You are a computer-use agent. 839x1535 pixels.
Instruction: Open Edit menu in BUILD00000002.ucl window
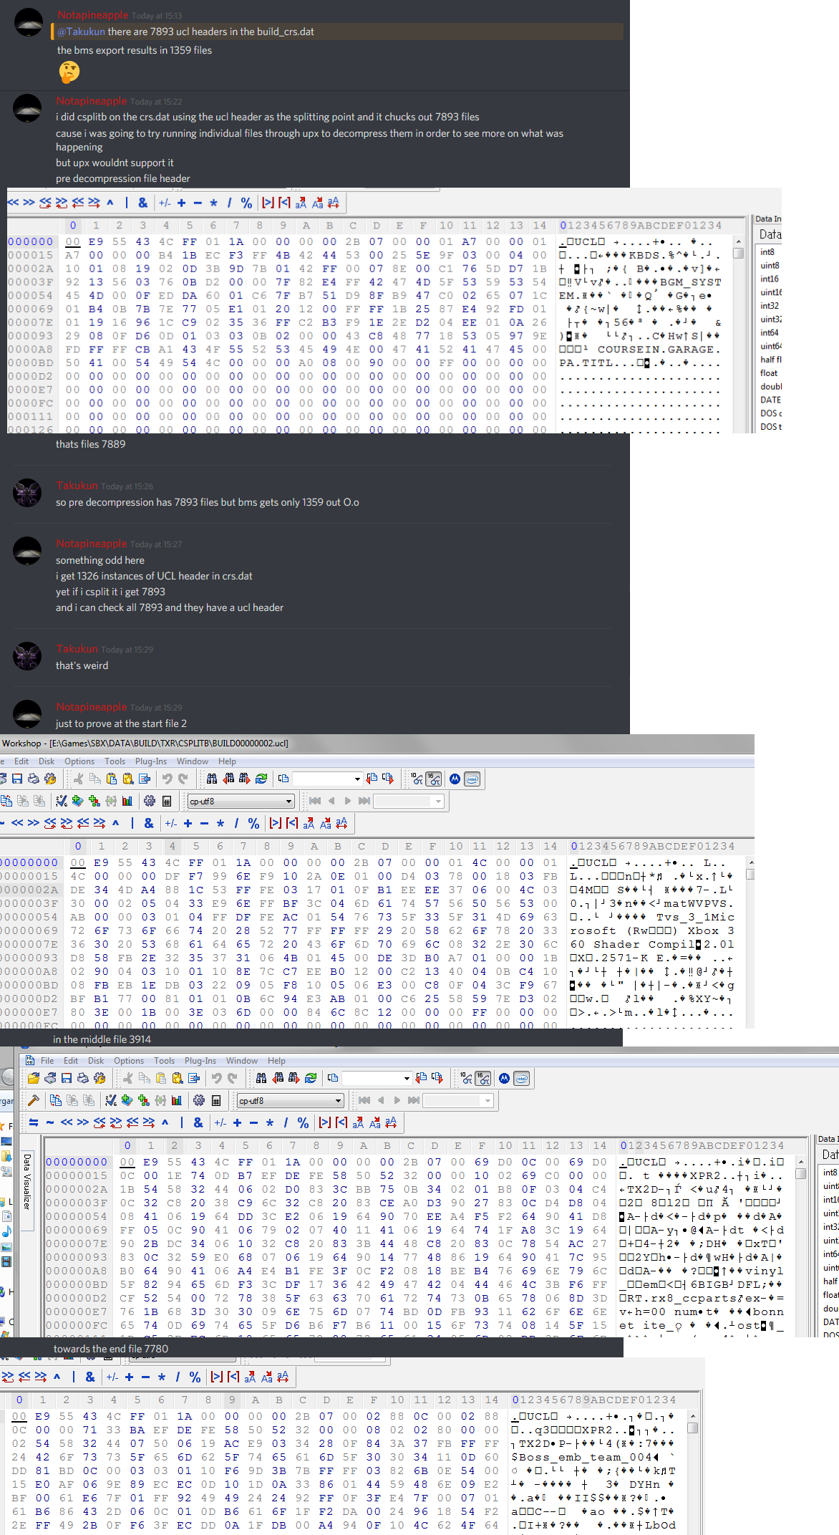(21, 761)
